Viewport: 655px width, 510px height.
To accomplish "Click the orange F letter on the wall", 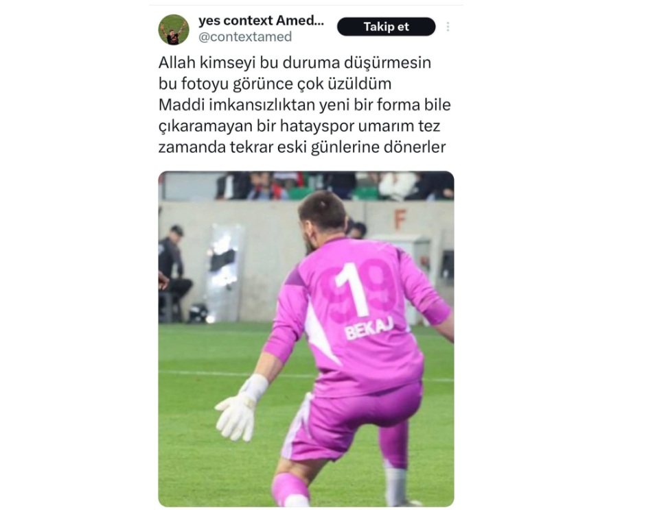I will click(400, 219).
